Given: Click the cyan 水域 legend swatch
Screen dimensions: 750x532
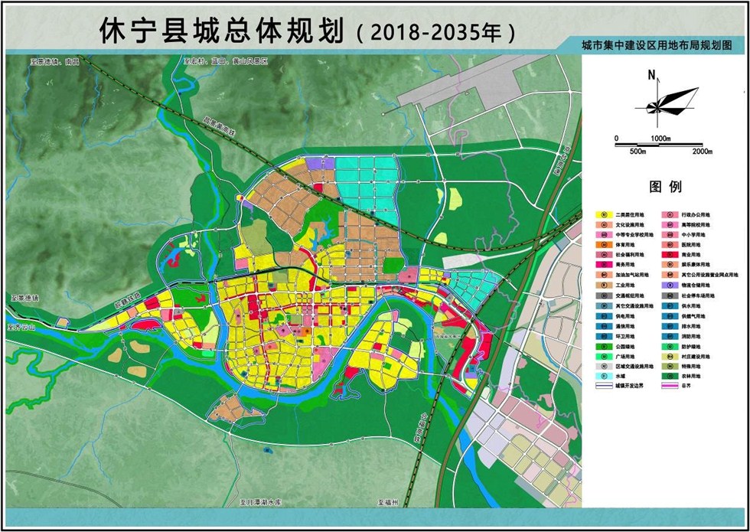Looking at the screenshot, I should coord(605,377).
